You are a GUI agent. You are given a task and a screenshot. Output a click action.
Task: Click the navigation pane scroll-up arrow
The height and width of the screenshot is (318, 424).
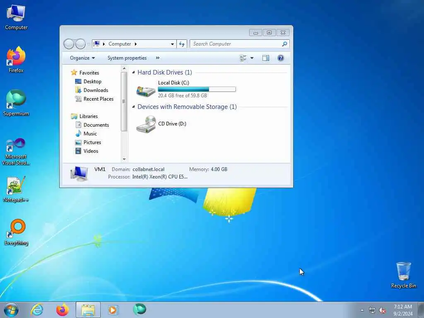coord(124,68)
